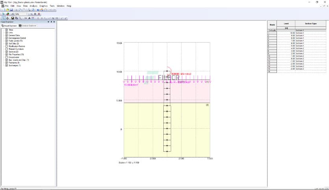This screenshot has height=190, width=329.
Task: Click the Sigma sum toolbar icon
Action: (x=35, y=14)
